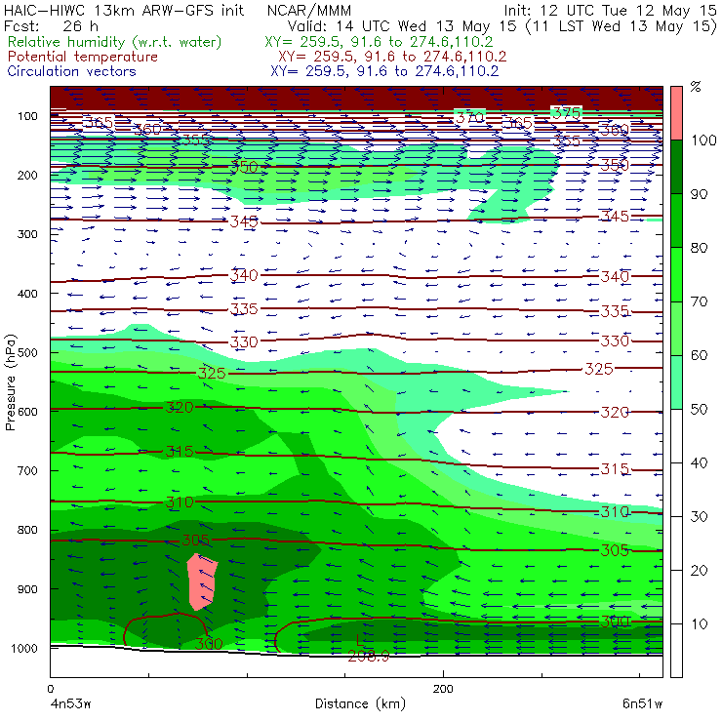Click the 'Valid: 14 UTC Wed 13 May 15' text
Image resolution: width=722 pixels, height=722 pixels.
tap(402, 25)
